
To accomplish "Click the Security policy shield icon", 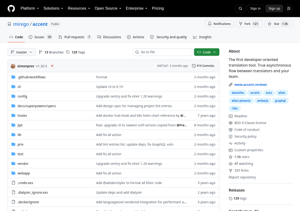I will (x=231, y=137).
